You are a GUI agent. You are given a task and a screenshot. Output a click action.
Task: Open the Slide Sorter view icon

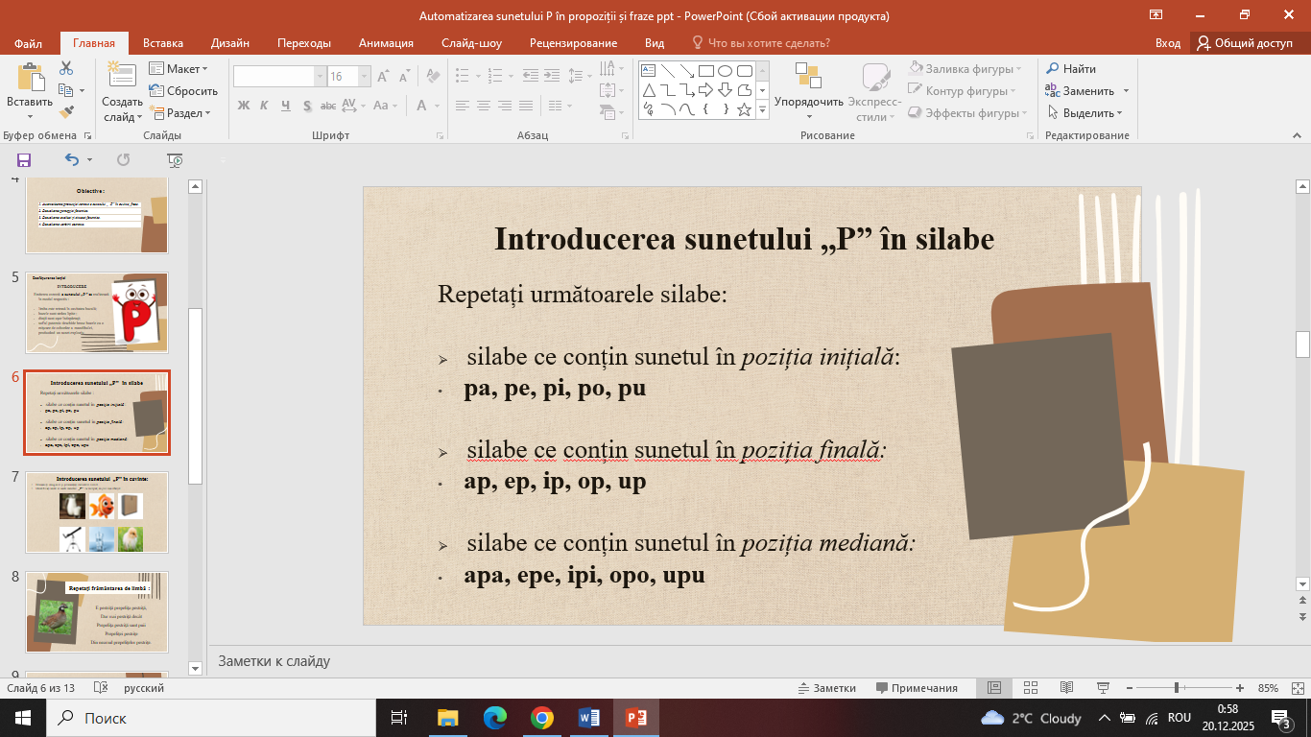(1031, 688)
